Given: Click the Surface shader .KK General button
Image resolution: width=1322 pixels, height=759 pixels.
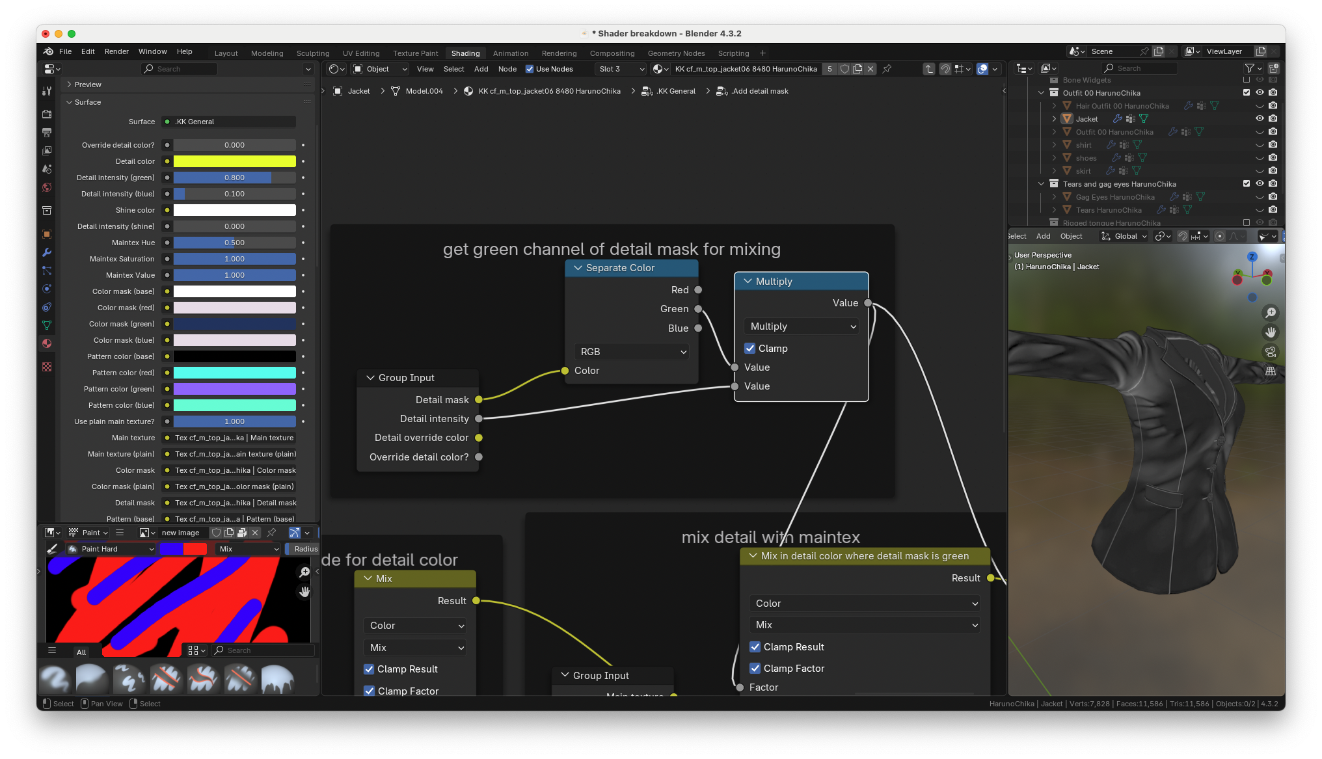Looking at the screenshot, I should pyautogui.click(x=229, y=122).
